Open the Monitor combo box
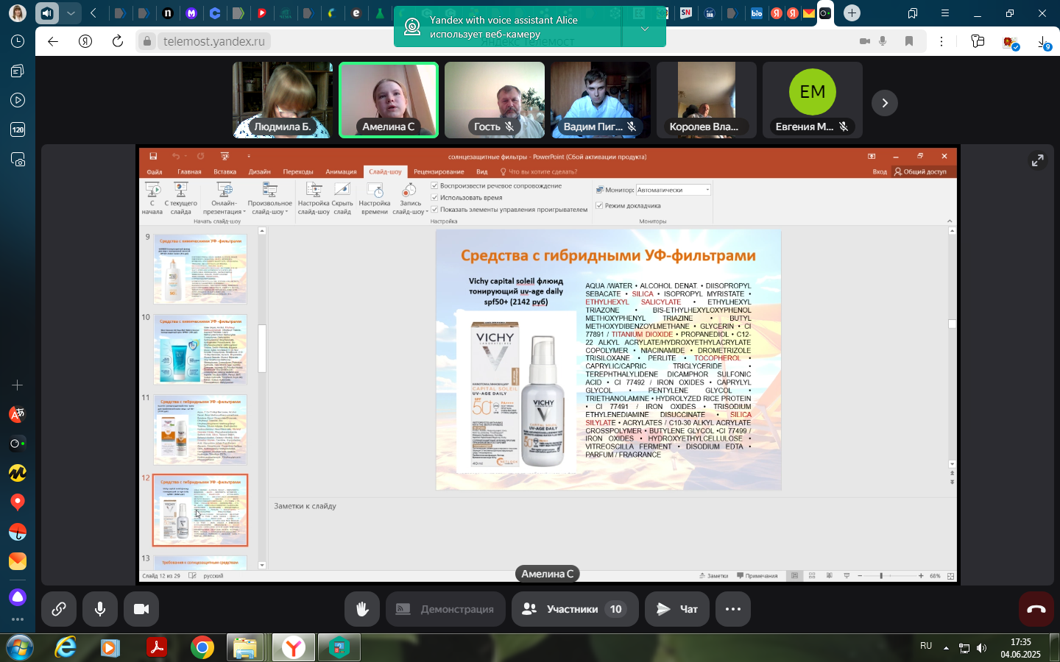The width and height of the screenshot is (1060, 662). pos(674,190)
